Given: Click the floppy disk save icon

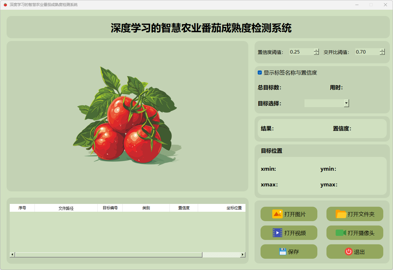Looking at the screenshot, I should [x=283, y=252].
